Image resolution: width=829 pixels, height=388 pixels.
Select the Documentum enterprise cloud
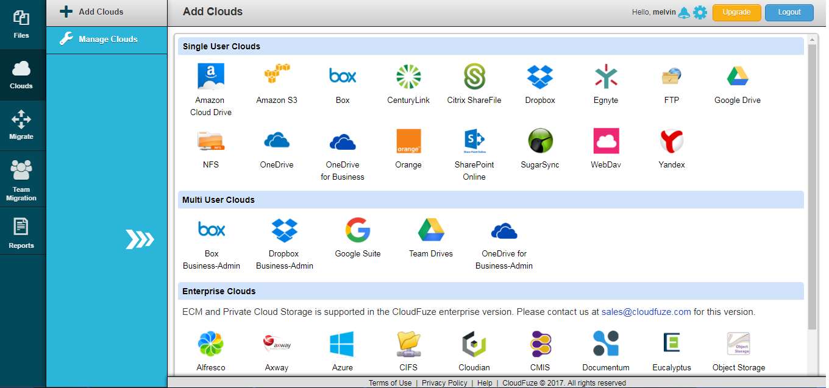606,344
